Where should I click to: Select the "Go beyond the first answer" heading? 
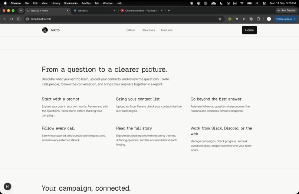[216, 99]
